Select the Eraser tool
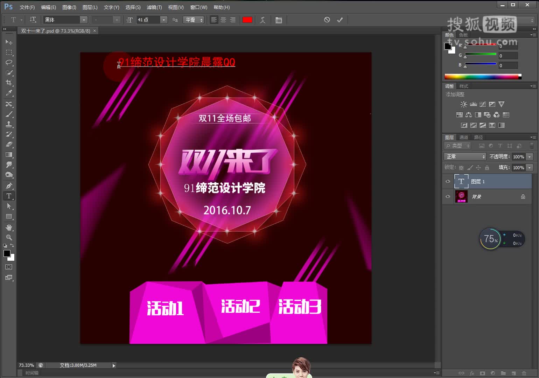The image size is (539, 378). coord(9,145)
